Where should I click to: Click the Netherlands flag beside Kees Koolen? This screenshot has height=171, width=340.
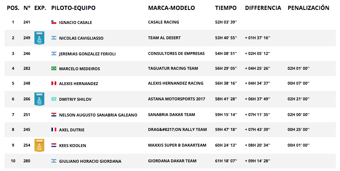(x=54, y=145)
